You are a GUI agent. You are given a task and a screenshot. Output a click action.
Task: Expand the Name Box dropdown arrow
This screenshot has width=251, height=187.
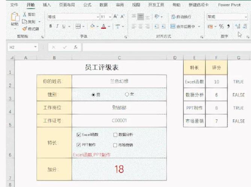pyautogui.click(x=35, y=47)
